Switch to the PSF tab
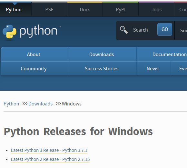The image size is (187, 168). coord(49,10)
